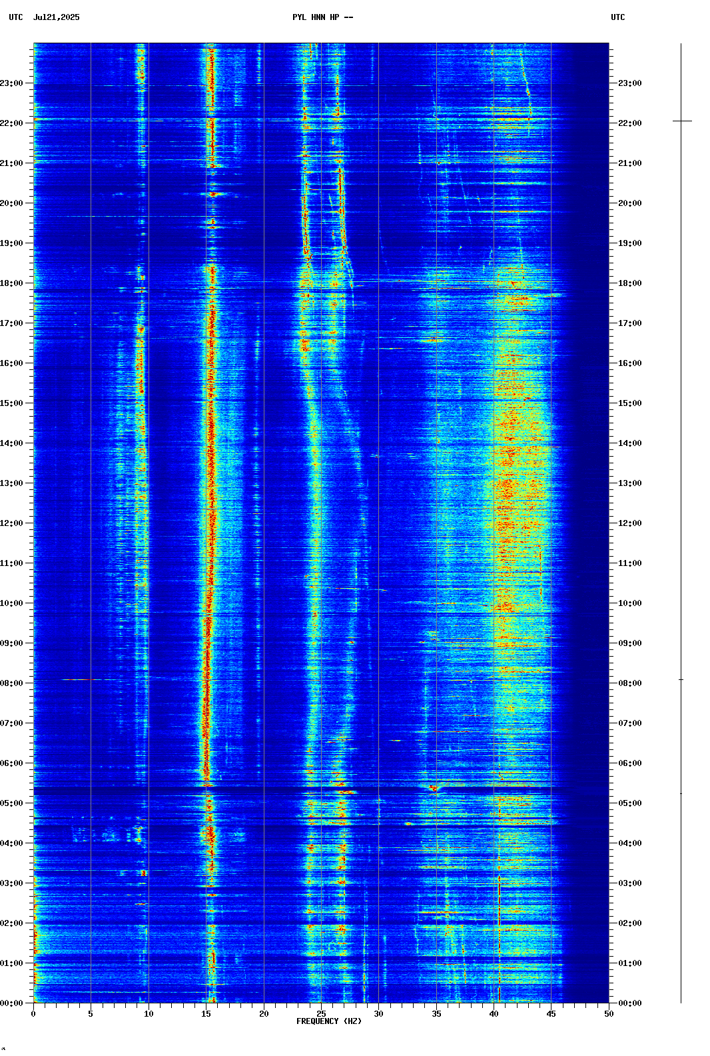
Task: Select the 25 Hz frequency tick label
Action: [x=321, y=1014]
